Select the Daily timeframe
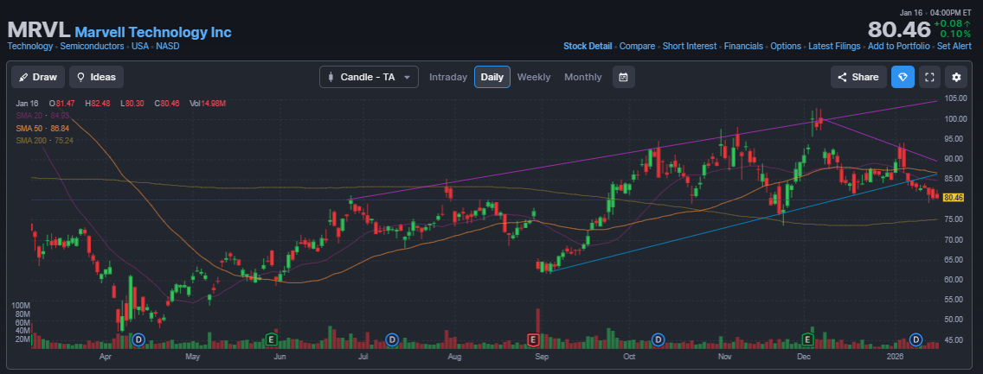Screen dimensions: 983x374 [492, 77]
